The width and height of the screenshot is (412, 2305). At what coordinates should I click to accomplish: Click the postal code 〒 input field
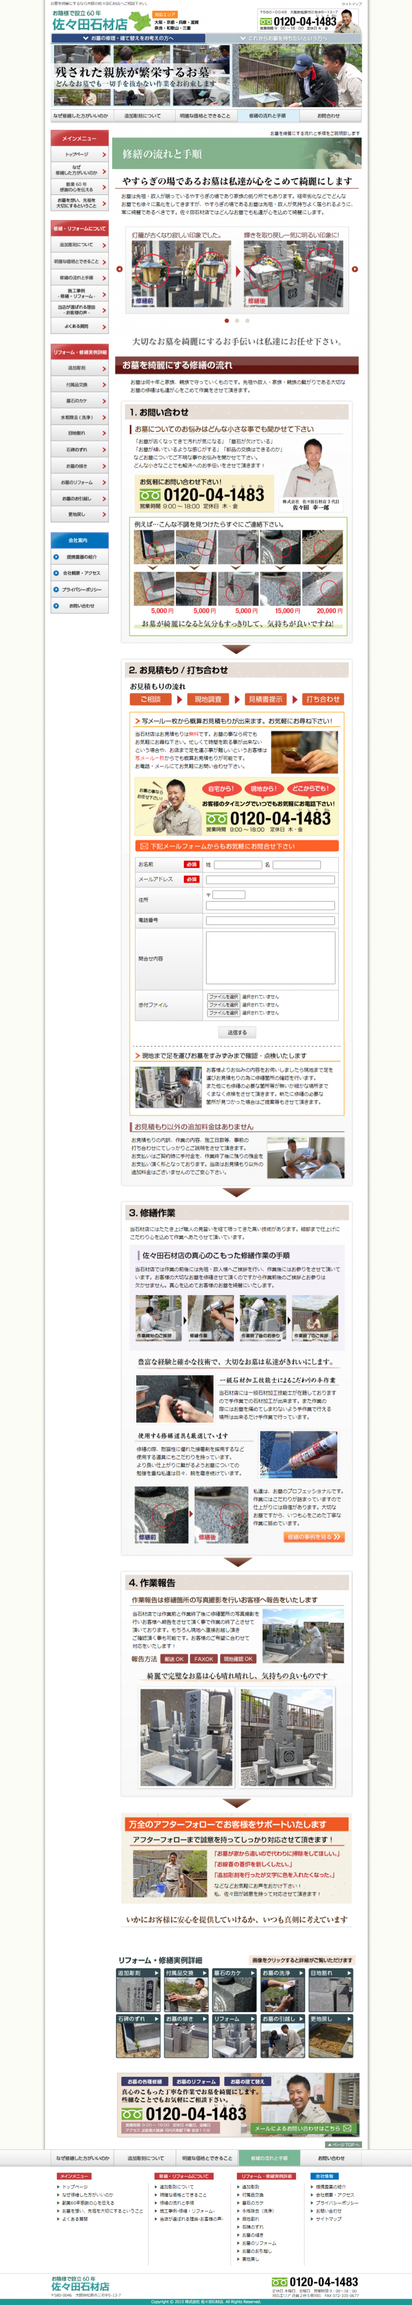[x=228, y=895]
